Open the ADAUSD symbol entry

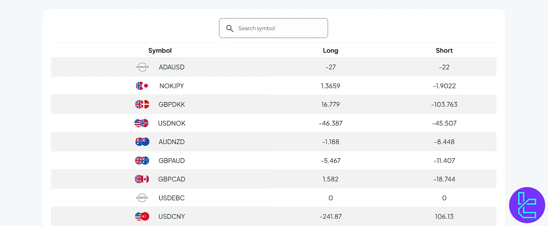pos(171,67)
